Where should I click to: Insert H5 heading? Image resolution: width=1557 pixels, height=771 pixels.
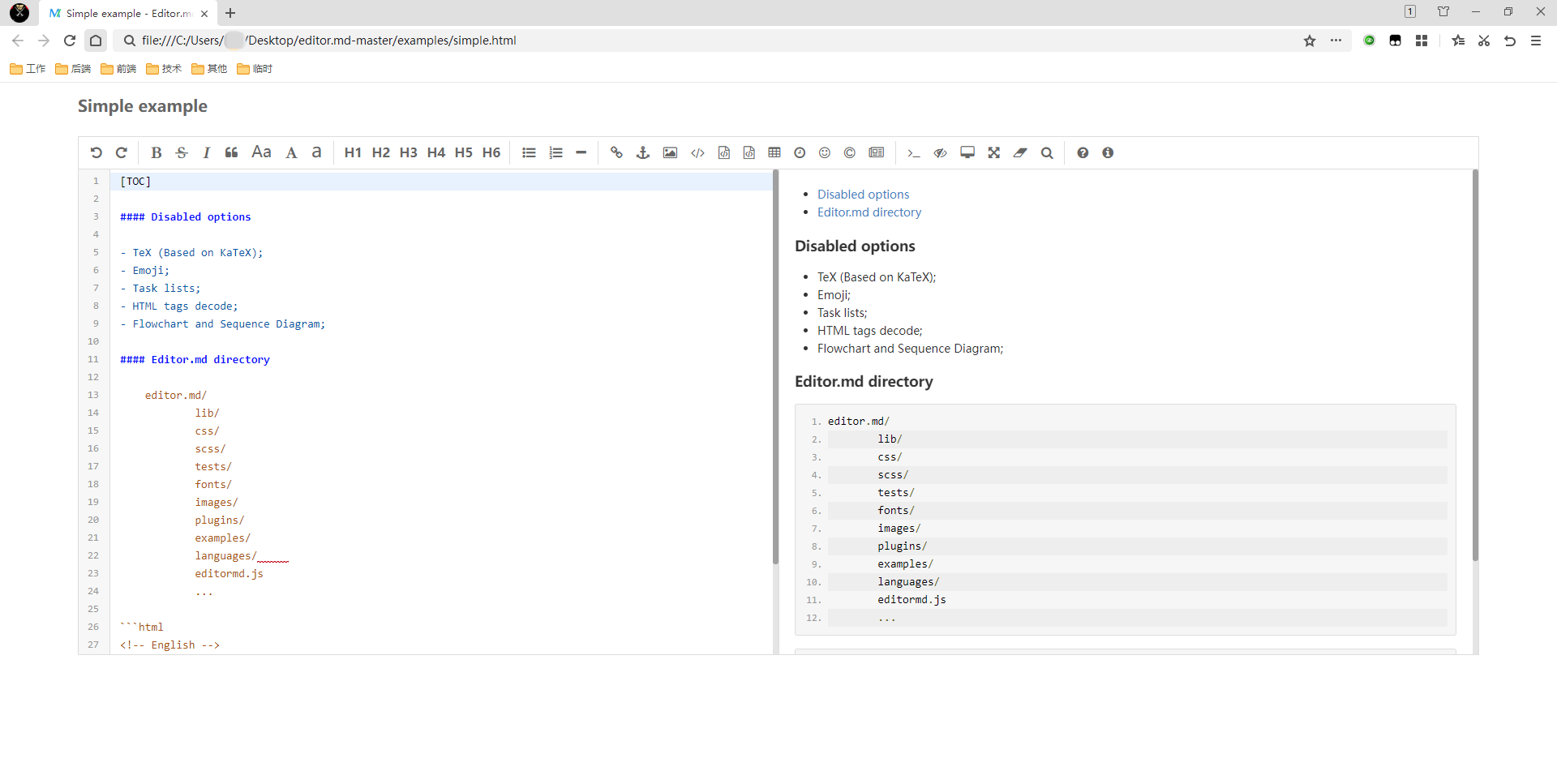463,152
